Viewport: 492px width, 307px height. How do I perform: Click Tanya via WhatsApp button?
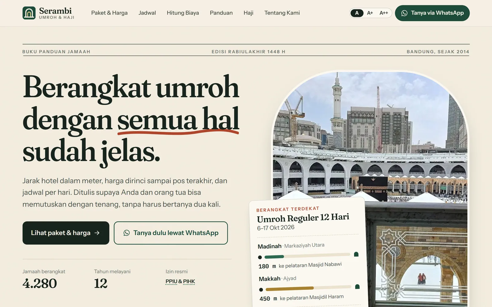tap(432, 13)
